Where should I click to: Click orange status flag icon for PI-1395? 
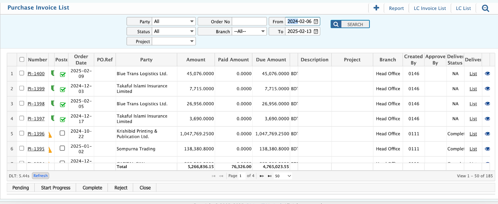point(50,150)
